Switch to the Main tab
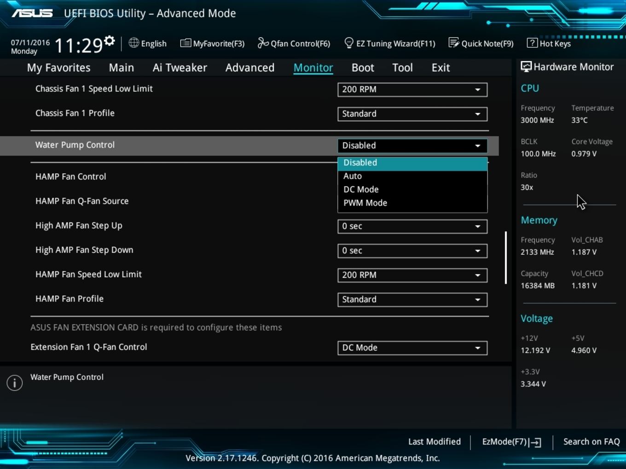The image size is (626, 469). tap(122, 68)
